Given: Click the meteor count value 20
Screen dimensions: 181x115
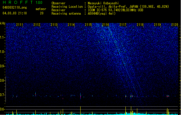Looking at the screenshot, I should (x=42, y=13).
